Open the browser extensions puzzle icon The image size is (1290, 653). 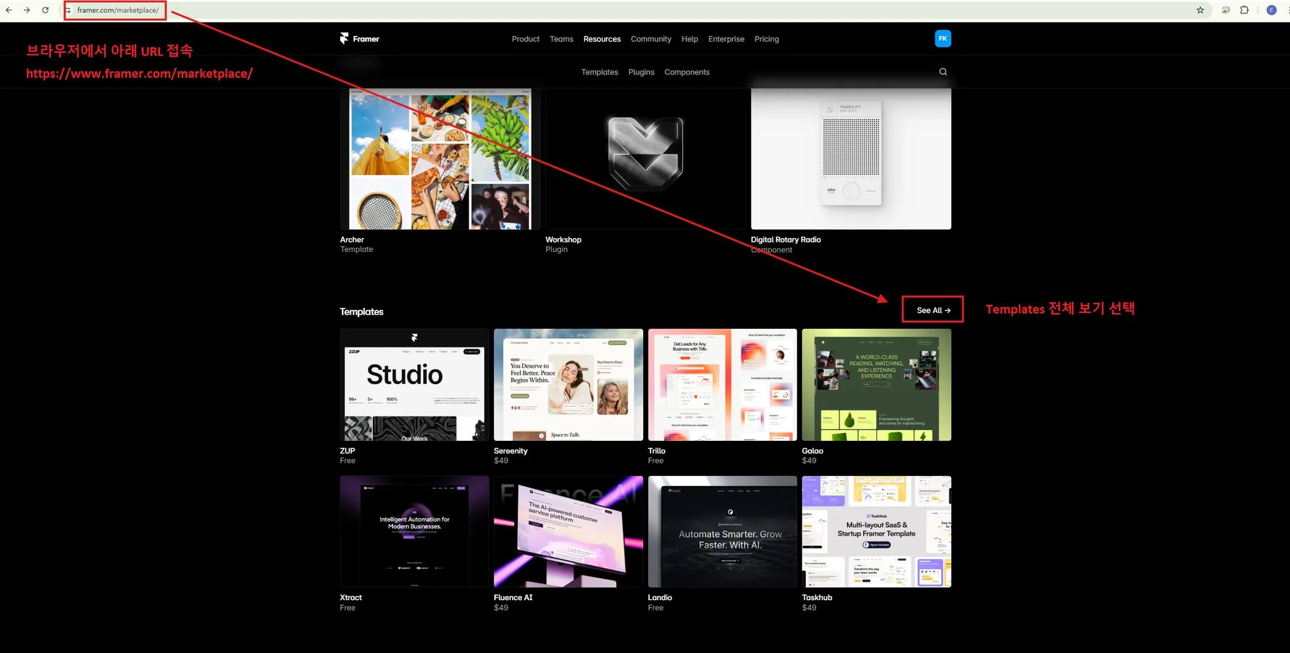1244,10
